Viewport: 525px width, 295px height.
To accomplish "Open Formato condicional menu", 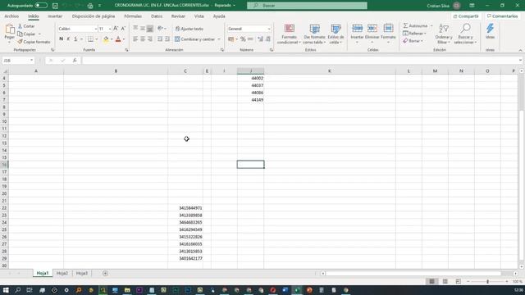I will click(290, 34).
